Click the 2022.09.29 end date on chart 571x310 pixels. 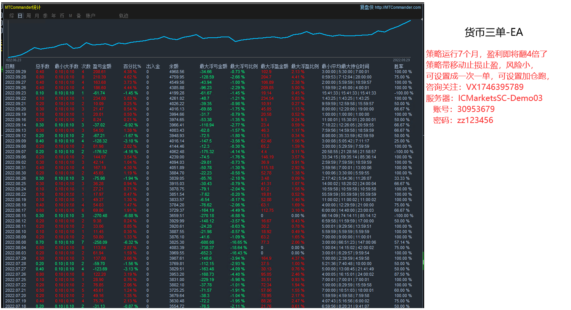point(401,60)
